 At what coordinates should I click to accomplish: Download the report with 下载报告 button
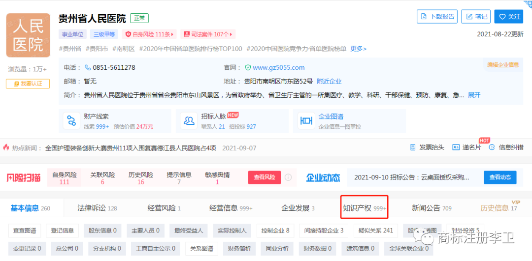[x=437, y=16]
